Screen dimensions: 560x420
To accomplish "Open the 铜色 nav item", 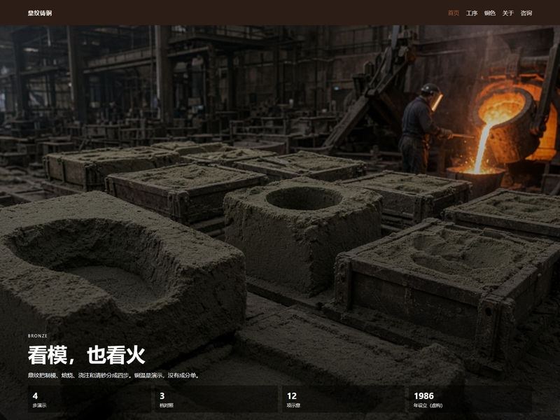I will 489,13.
